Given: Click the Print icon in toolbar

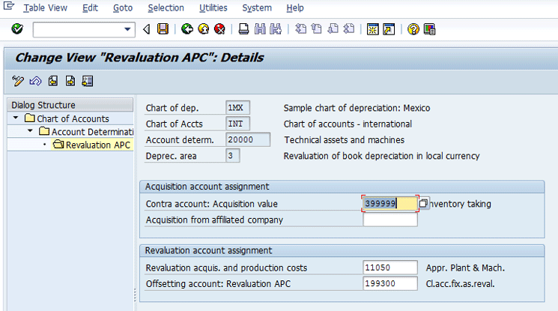Looking at the screenshot, I should click(243, 29).
